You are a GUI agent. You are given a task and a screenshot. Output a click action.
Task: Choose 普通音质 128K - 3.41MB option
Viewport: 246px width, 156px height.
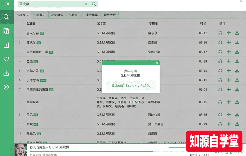(x=131, y=85)
